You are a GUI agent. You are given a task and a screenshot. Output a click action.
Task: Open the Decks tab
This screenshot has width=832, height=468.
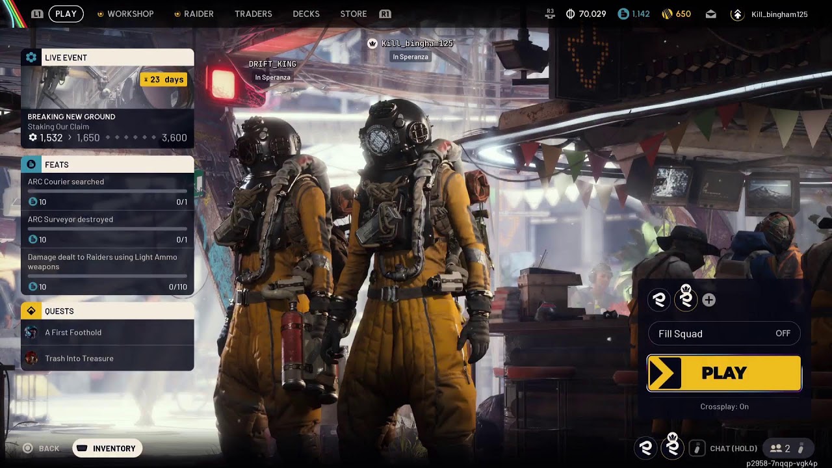(306, 14)
